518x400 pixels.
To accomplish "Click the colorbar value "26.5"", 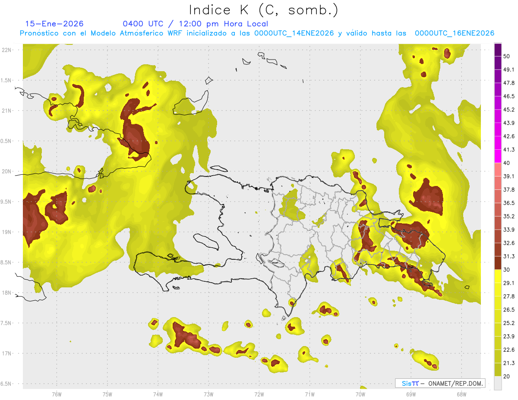I will (509, 310).
